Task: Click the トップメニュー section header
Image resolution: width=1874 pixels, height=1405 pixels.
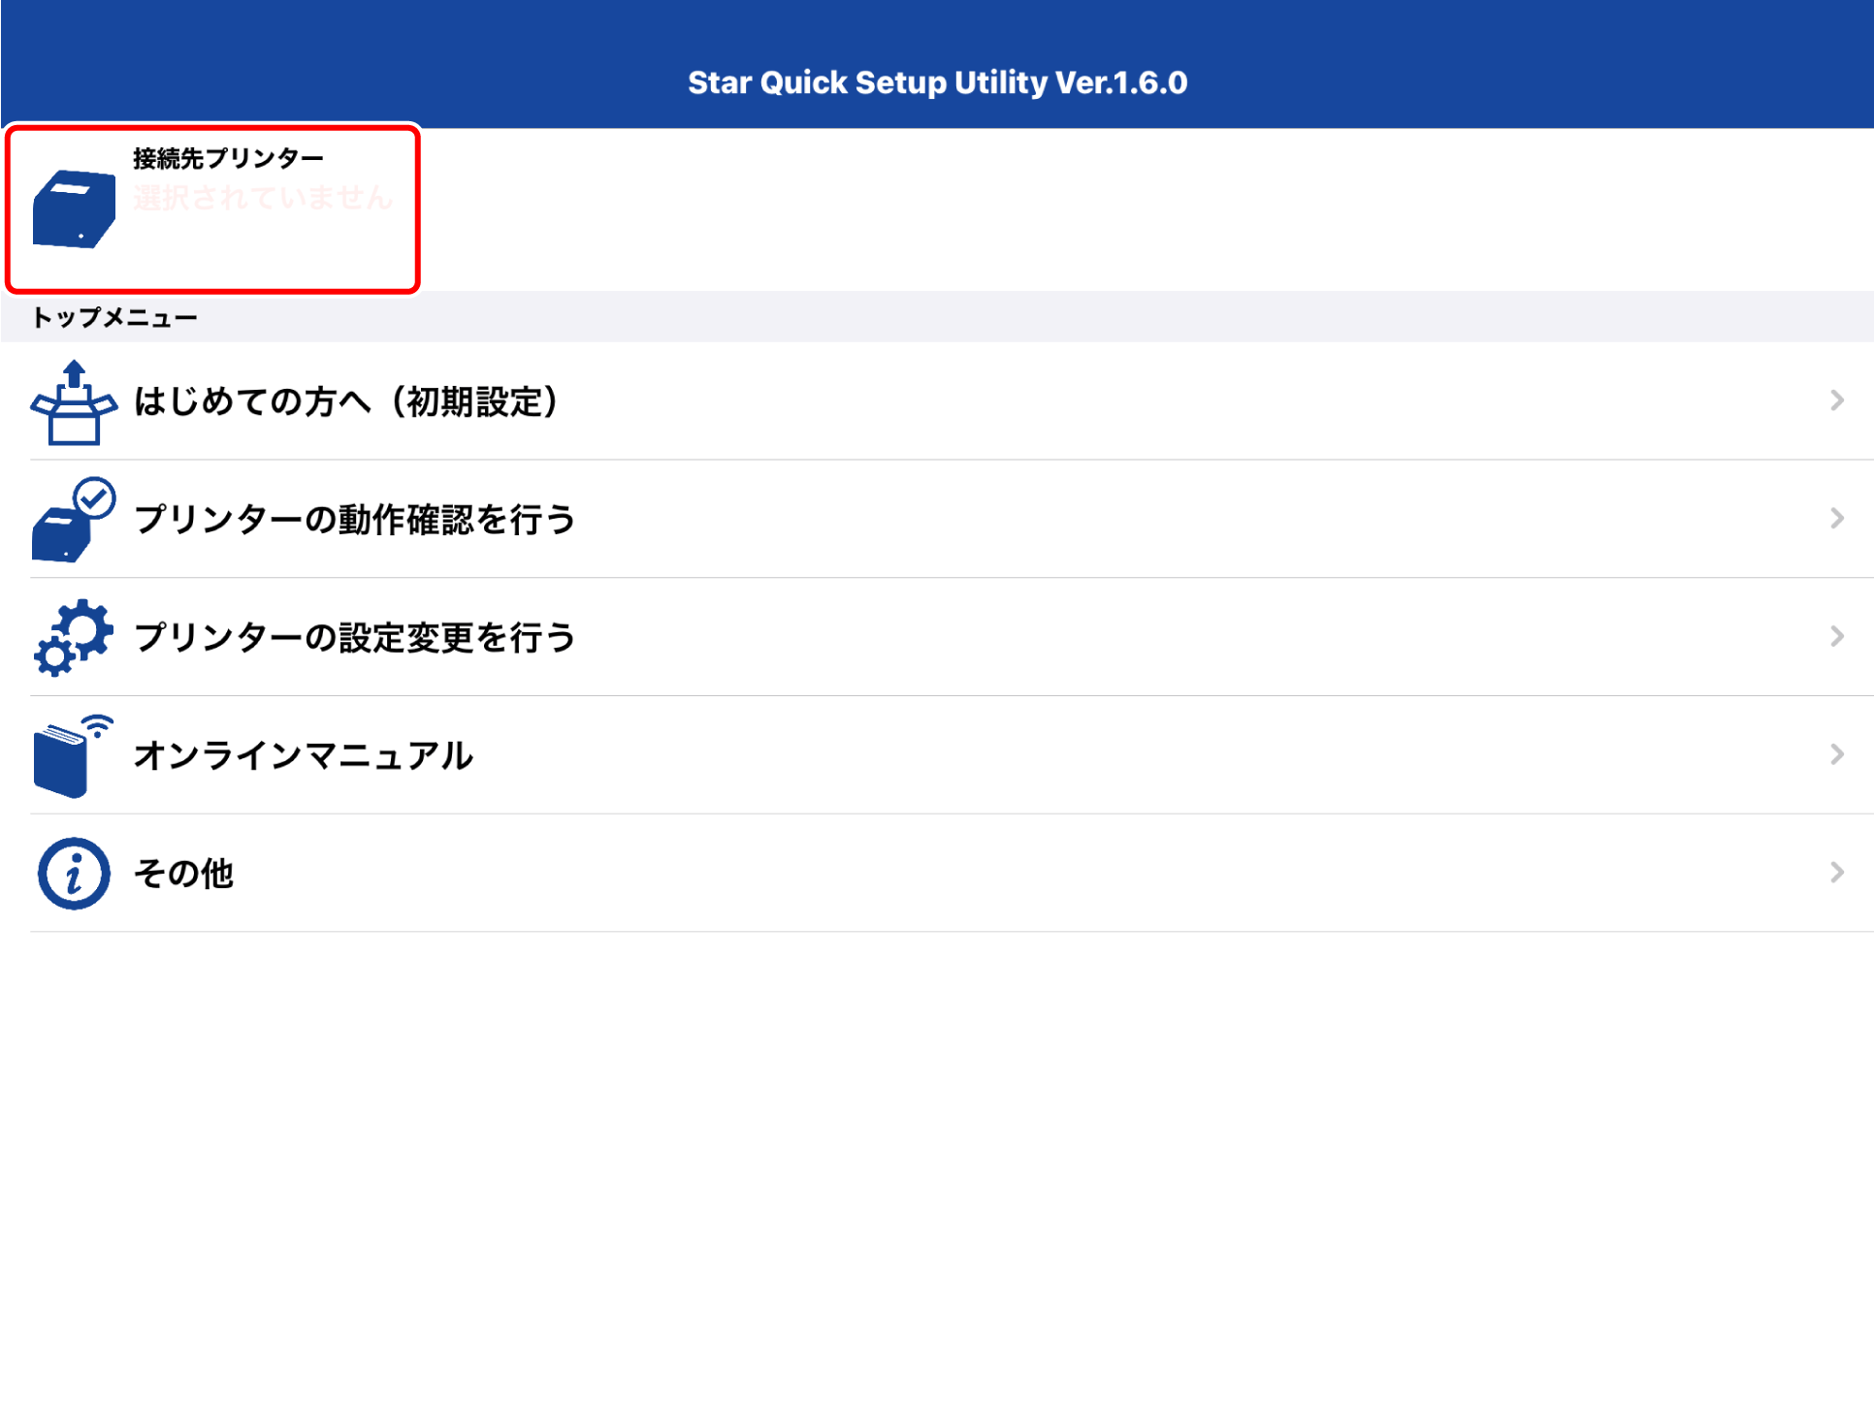Action: 114,318
